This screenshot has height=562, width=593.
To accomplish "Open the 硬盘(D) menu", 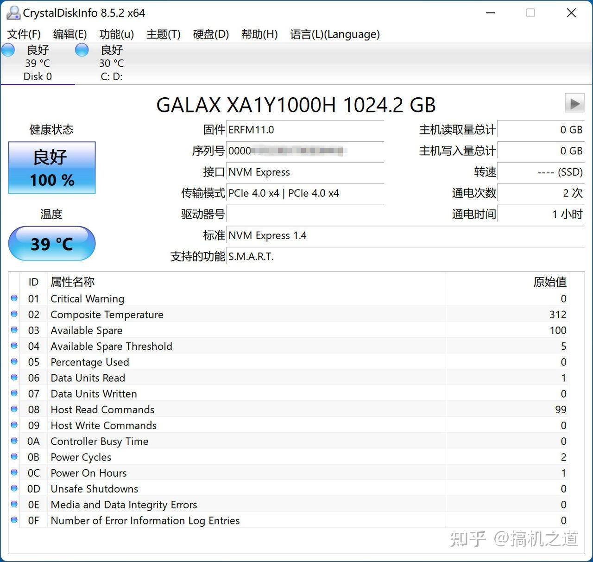I will click(x=211, y=34).
